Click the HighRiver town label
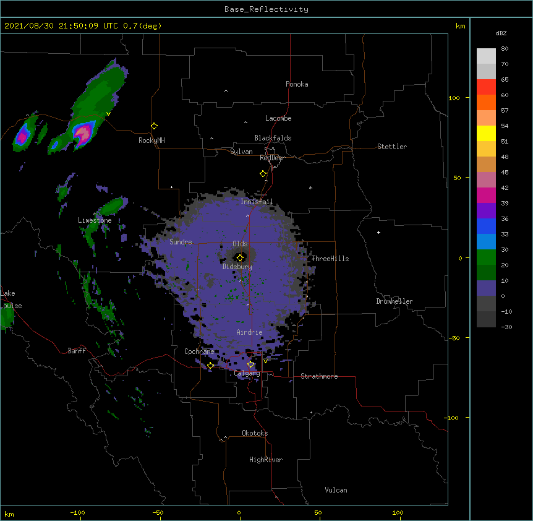 (266, 460)
